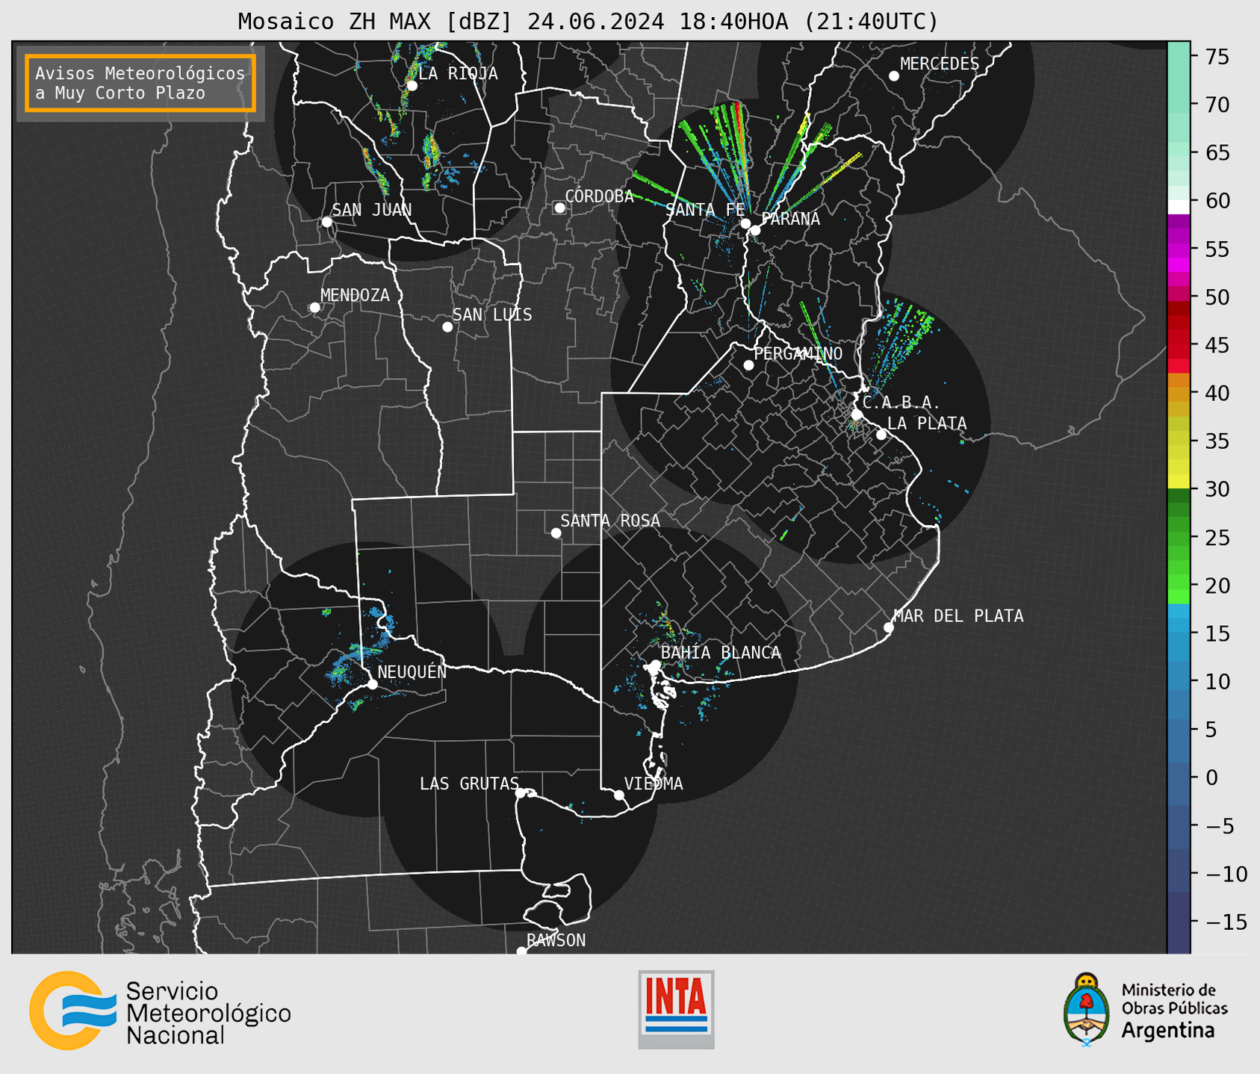Select the San Luis city marker

(x=447, y=327)
